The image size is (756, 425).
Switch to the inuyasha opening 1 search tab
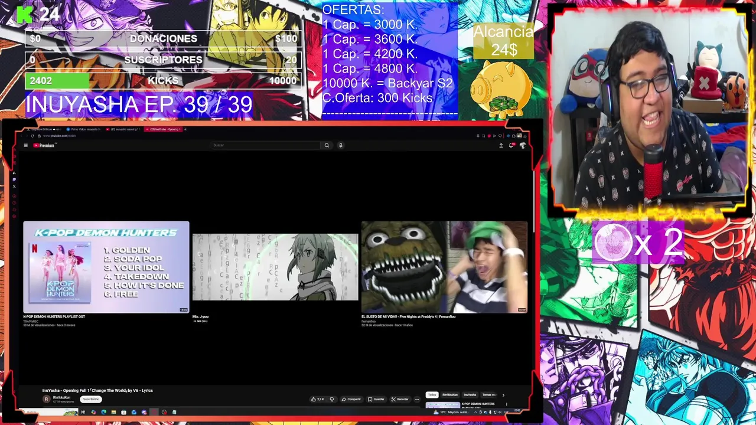(123, 129)
